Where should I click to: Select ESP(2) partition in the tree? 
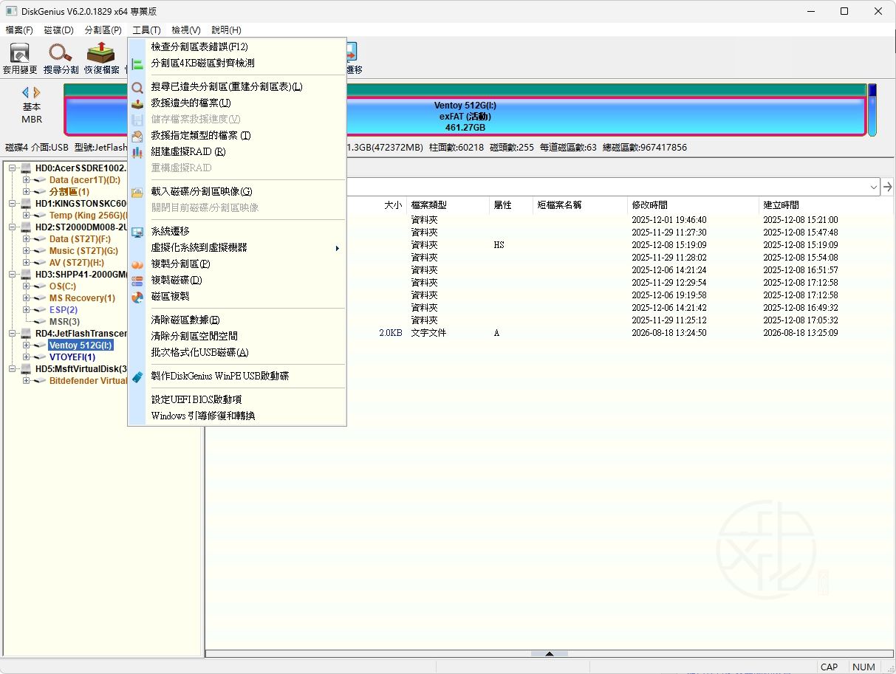coord(63,310)
